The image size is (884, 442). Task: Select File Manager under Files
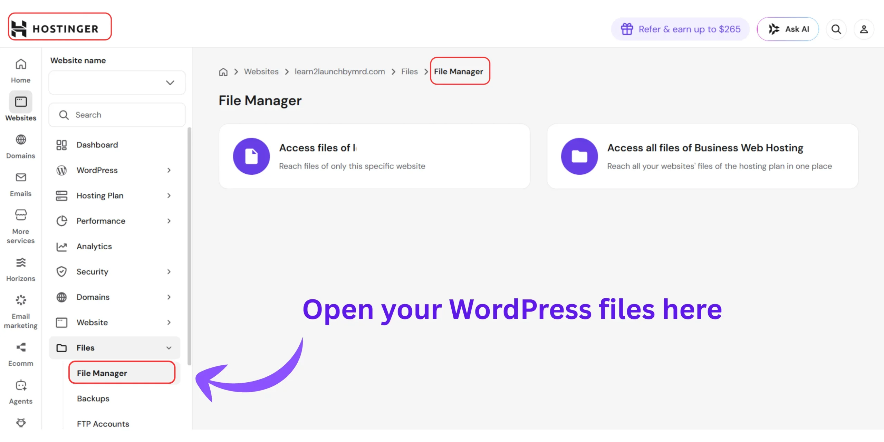(x=122, y=373)
